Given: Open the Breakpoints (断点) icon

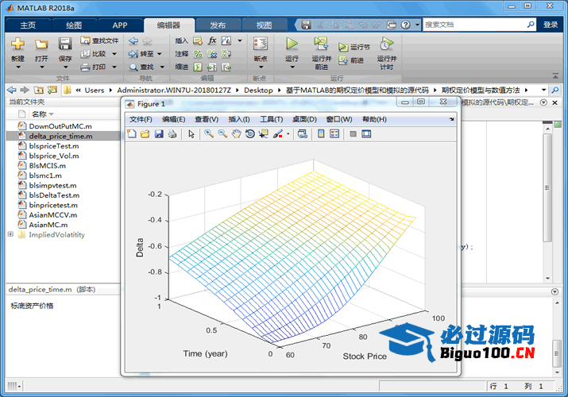Looking at the screenshot, I should tap(261, 44).
